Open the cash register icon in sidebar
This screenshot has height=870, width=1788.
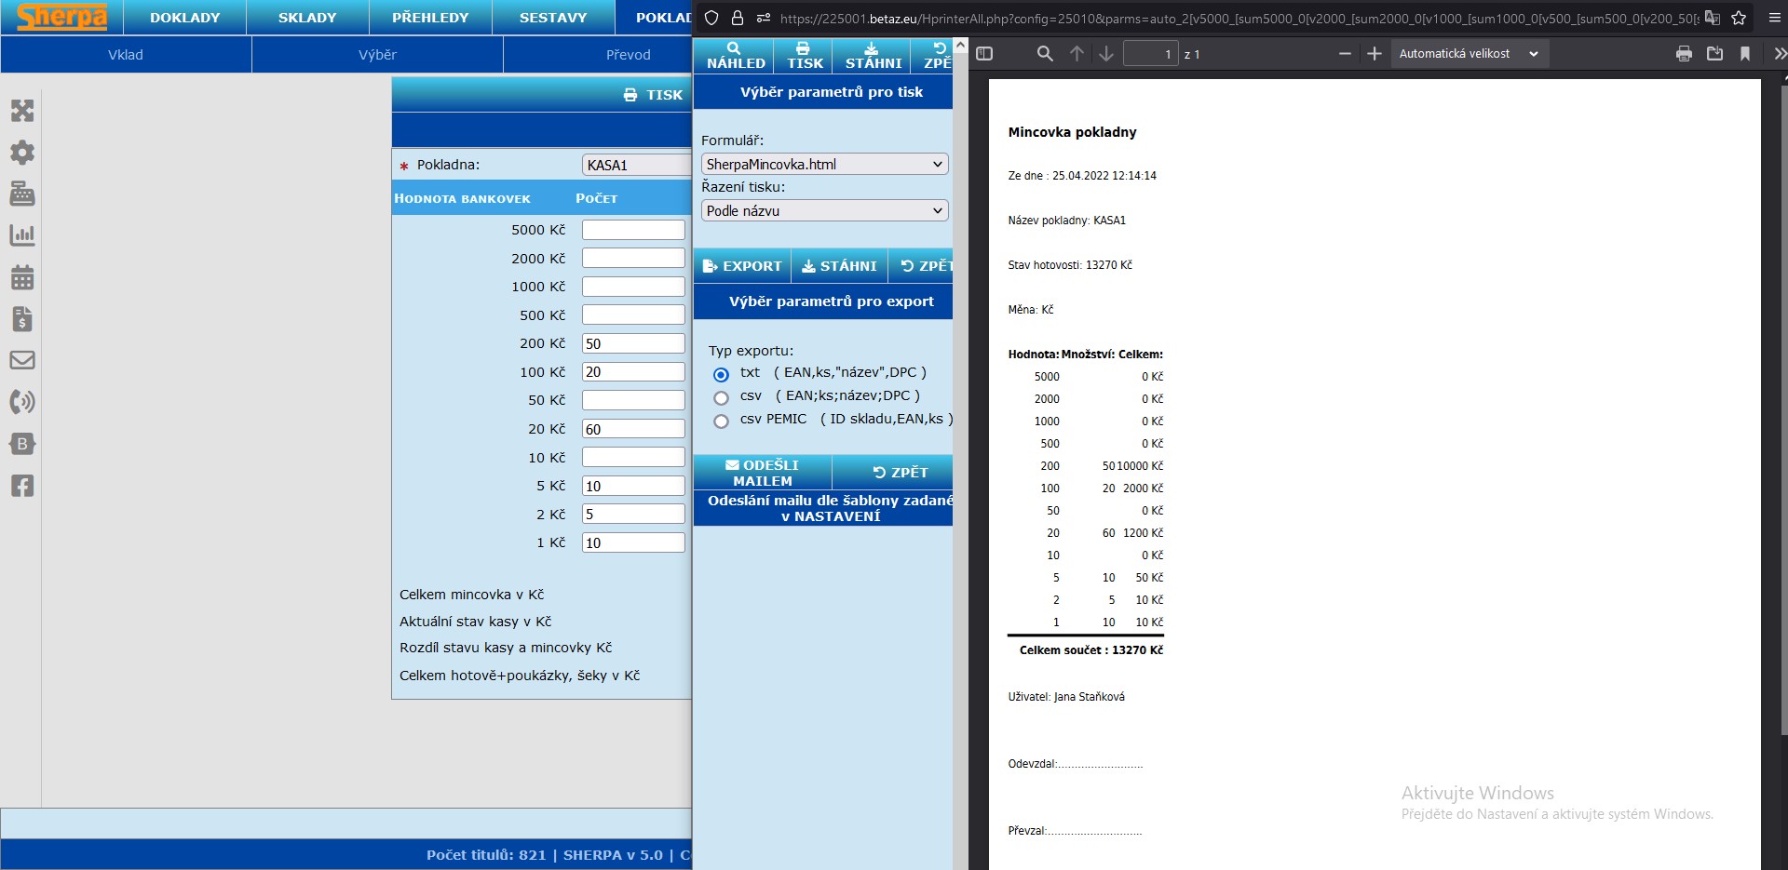22,194
